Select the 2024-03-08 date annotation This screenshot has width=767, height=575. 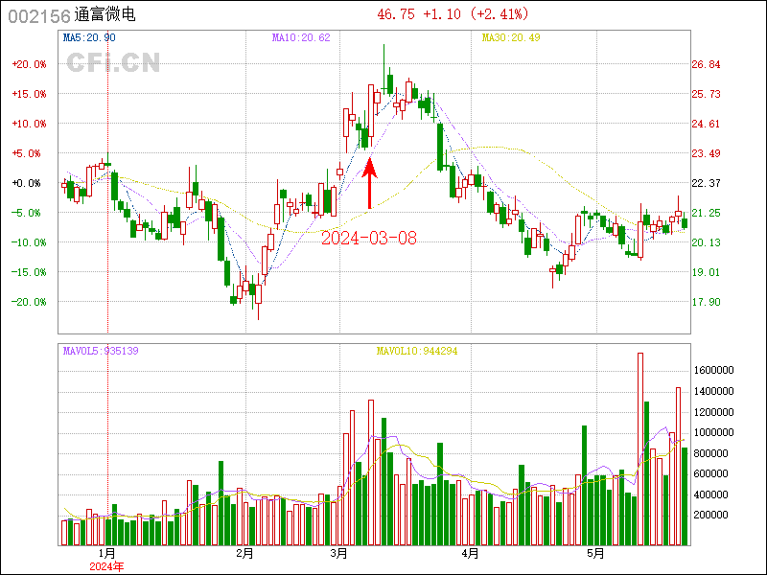click(369, 238)
